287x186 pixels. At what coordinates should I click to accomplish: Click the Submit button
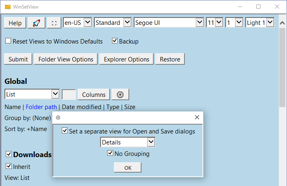[18, 59]
